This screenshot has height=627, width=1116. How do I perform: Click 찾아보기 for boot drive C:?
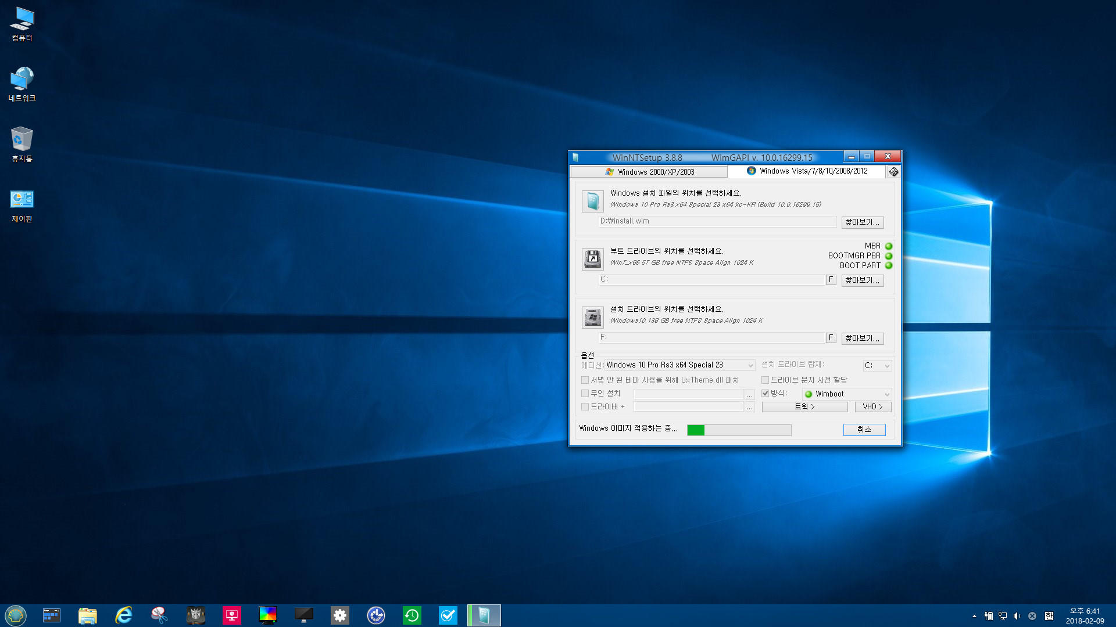(x=863, y=280)
